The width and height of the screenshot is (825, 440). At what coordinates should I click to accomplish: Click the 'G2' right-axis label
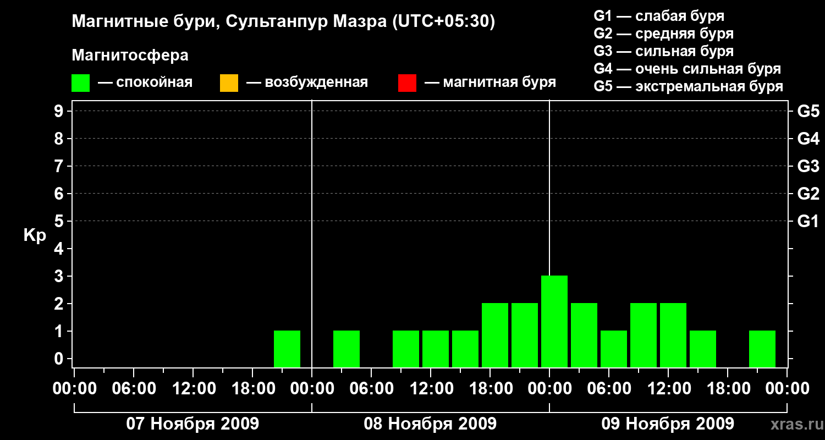point(809,194)
